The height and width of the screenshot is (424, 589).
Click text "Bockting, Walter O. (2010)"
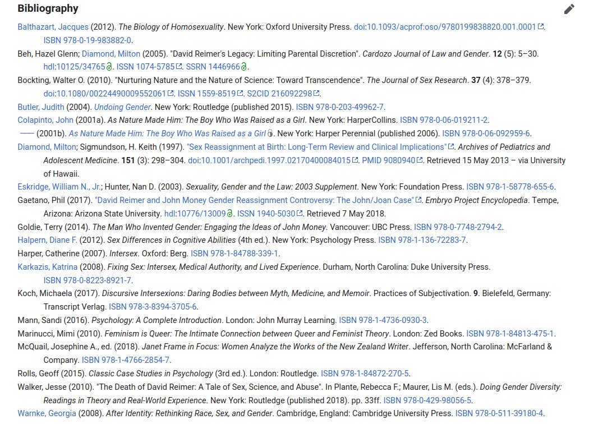click(x=65, y=80)
